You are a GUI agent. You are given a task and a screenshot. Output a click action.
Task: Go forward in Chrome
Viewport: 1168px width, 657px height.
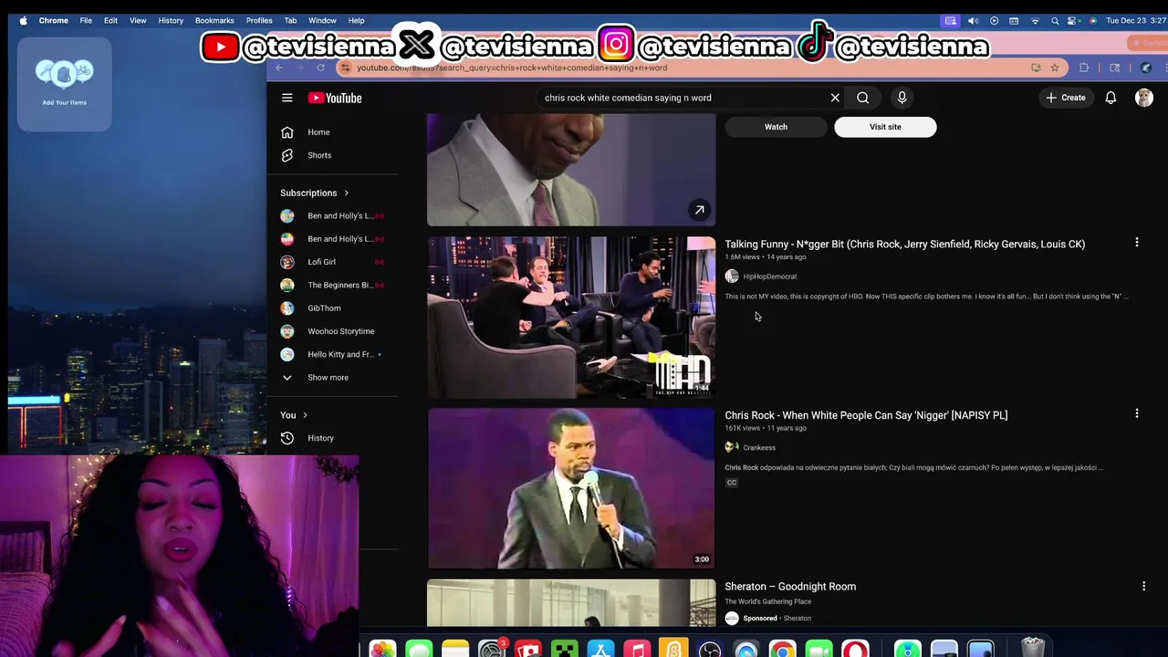[299, 68]
